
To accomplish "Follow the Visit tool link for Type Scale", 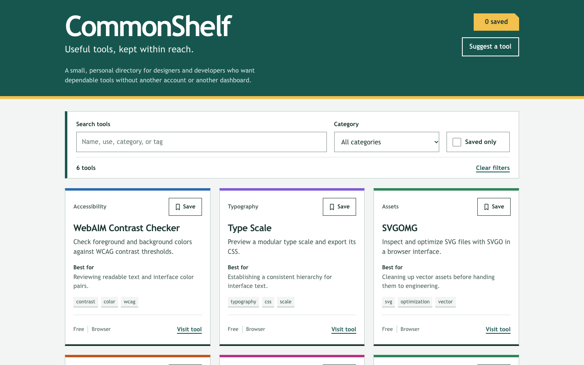I will 344,329.
